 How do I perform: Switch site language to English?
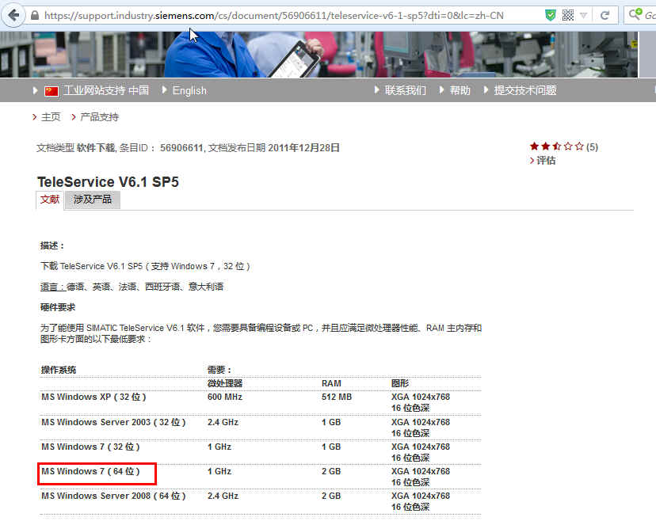pos(189,90)
